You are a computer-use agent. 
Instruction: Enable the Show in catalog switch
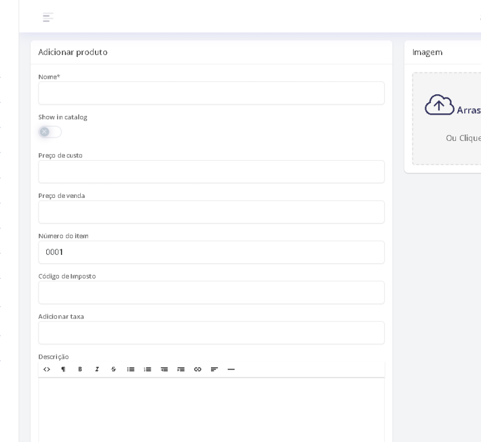[x=50, y=132]
